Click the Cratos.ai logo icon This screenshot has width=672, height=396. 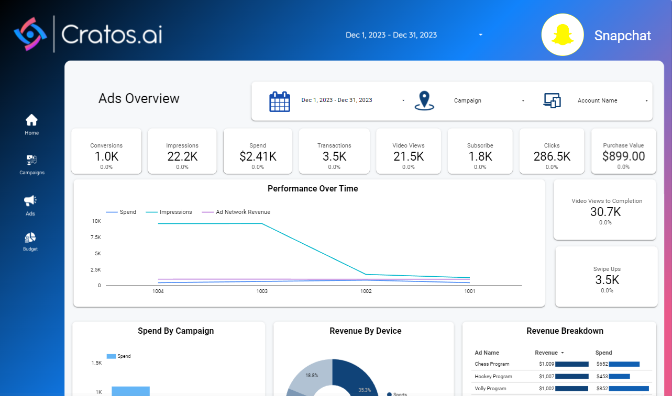click(x=30, y=34)
